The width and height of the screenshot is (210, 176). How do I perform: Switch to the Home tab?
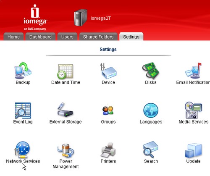tap(13, 37)
